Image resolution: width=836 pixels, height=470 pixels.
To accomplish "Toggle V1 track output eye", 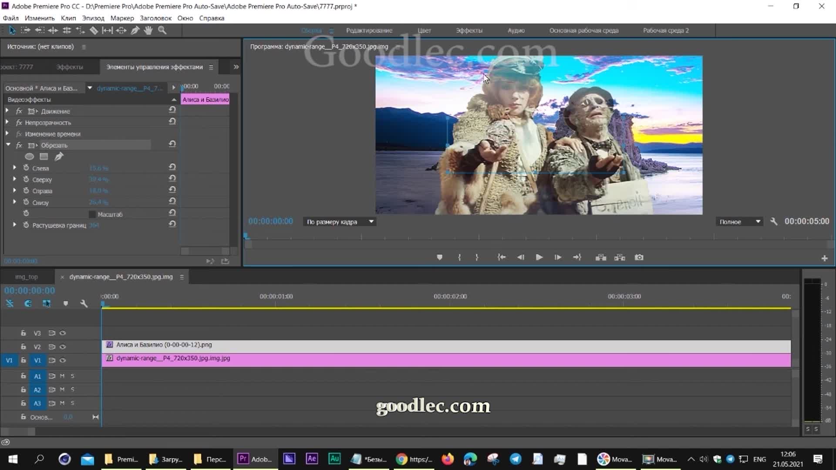I will [63, 360].
